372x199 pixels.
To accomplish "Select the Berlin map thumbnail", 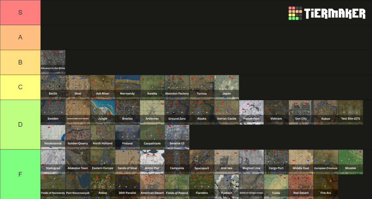I will (x=53, y=87).
